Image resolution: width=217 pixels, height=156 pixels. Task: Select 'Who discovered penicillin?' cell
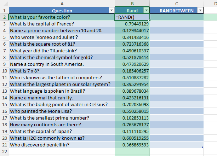point(62,145)
